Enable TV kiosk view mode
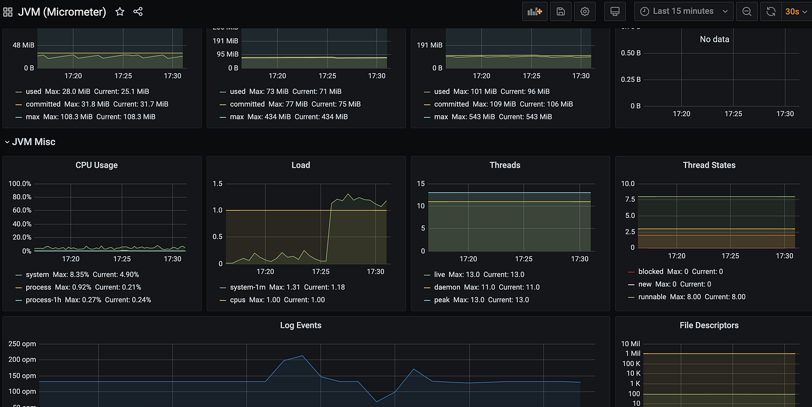 614,11
